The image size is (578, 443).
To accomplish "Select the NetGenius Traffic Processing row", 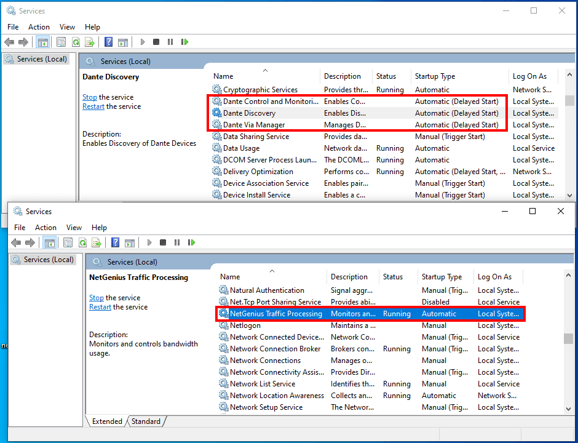I will (x=370, y=314).
